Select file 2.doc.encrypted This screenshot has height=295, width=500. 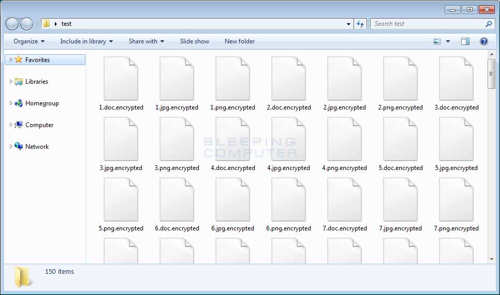[289, 83]
